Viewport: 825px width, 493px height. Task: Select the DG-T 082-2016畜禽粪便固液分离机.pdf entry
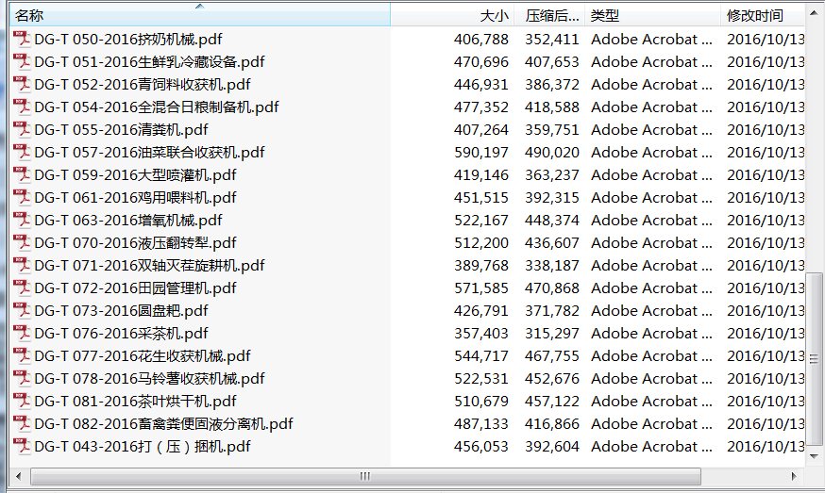click(163, 423)
